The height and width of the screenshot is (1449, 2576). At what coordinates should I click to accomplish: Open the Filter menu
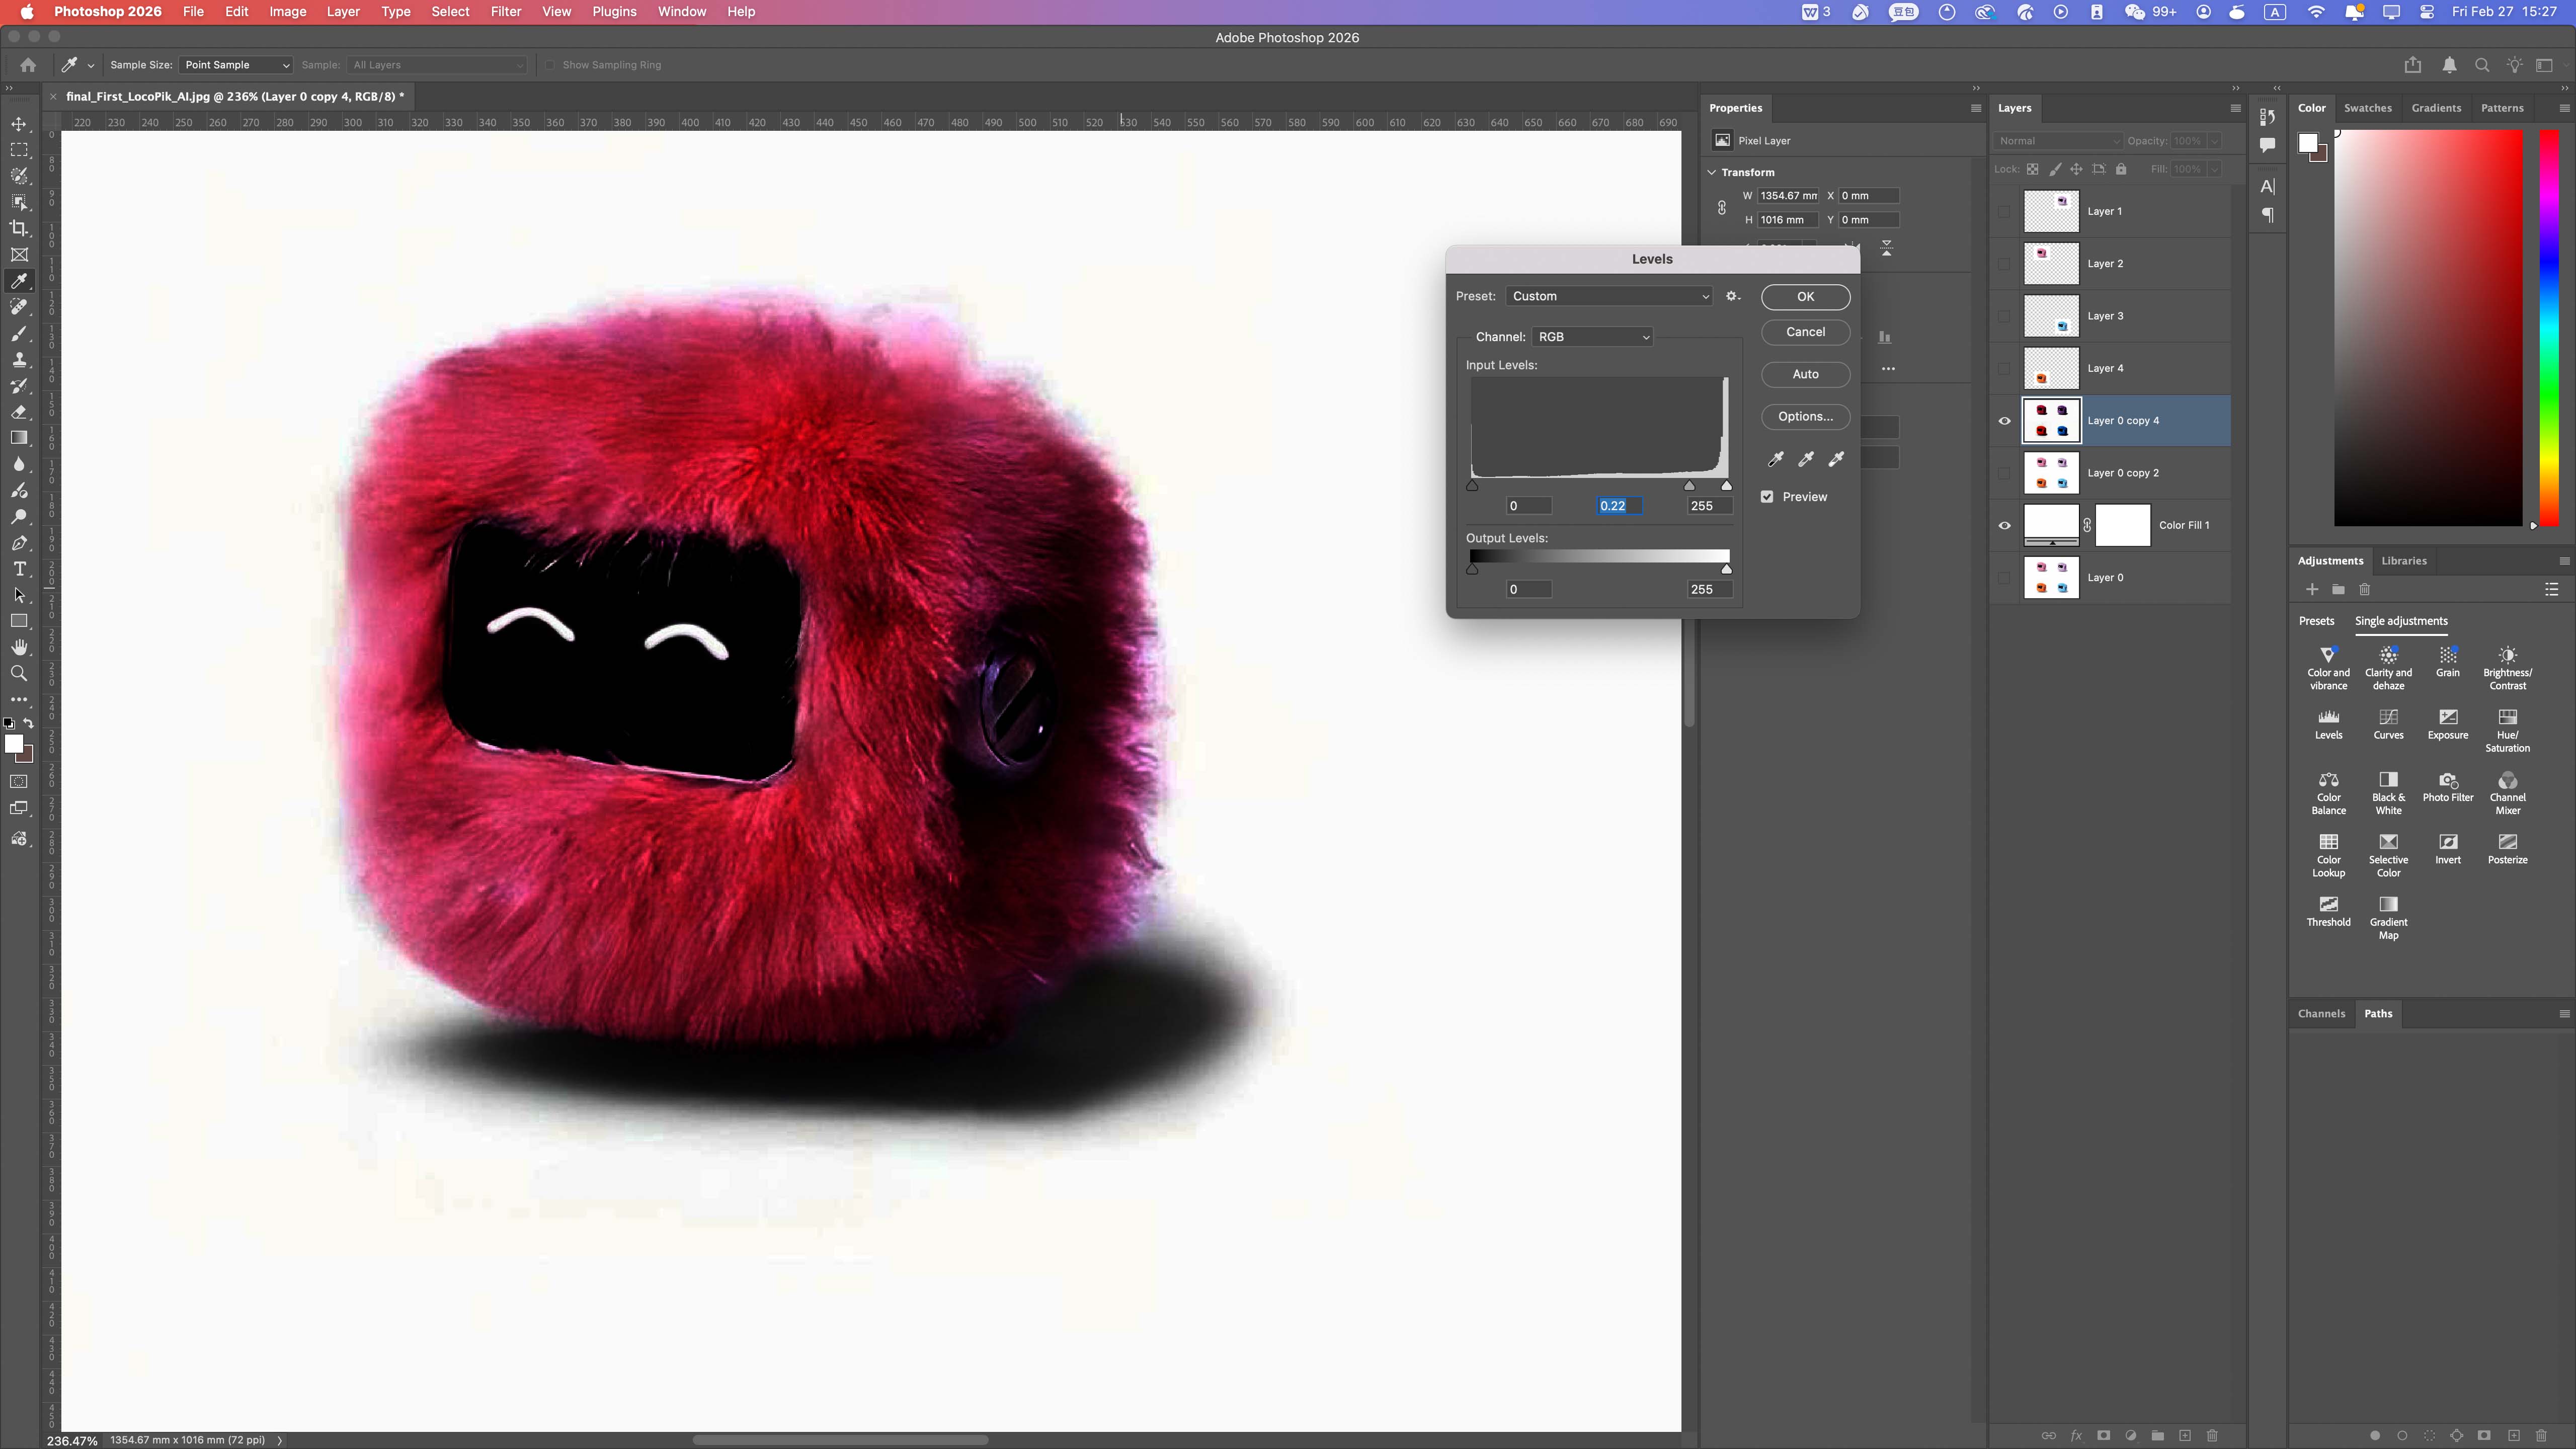(506, 11)
